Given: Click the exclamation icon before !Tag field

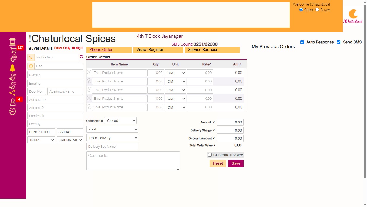Looking at the screenshot, I should (31, 66).
